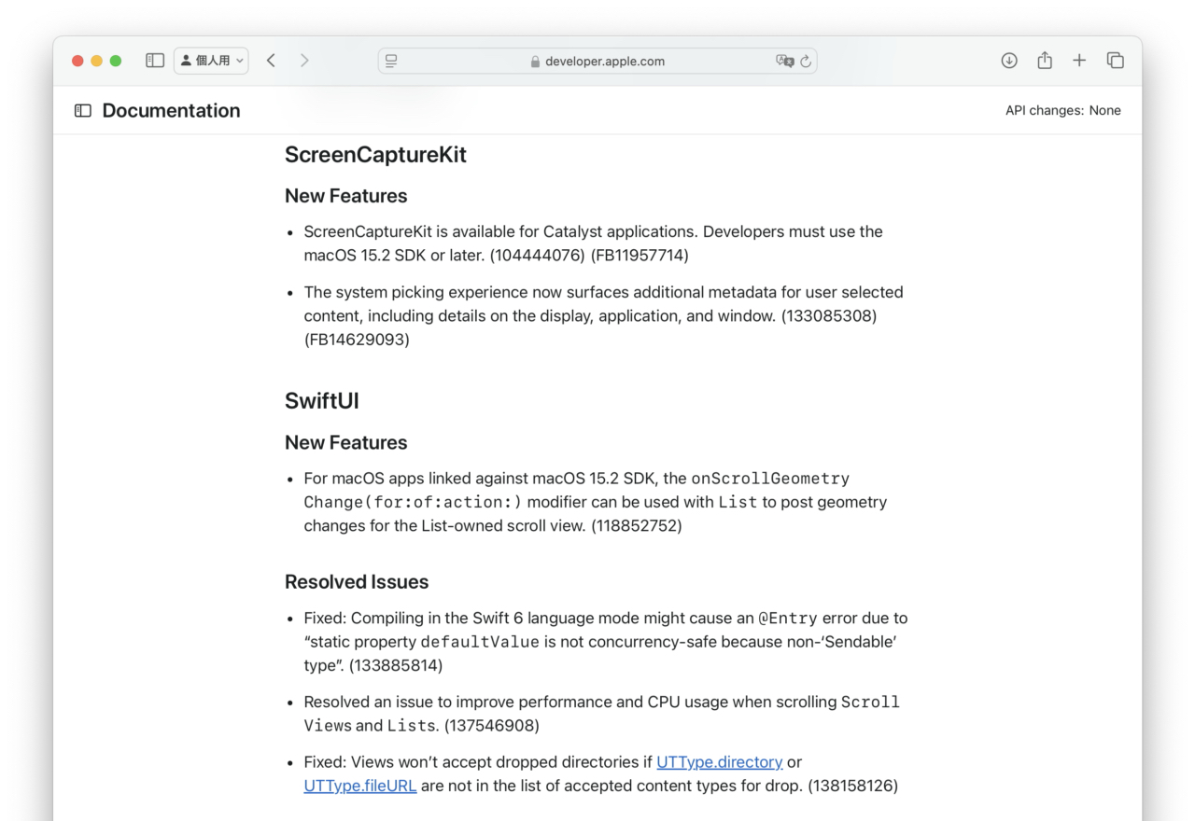Open the API changes: None menu
Image resolution: width=1195 pixels, height=821 pixels.
click(1063, 110)
